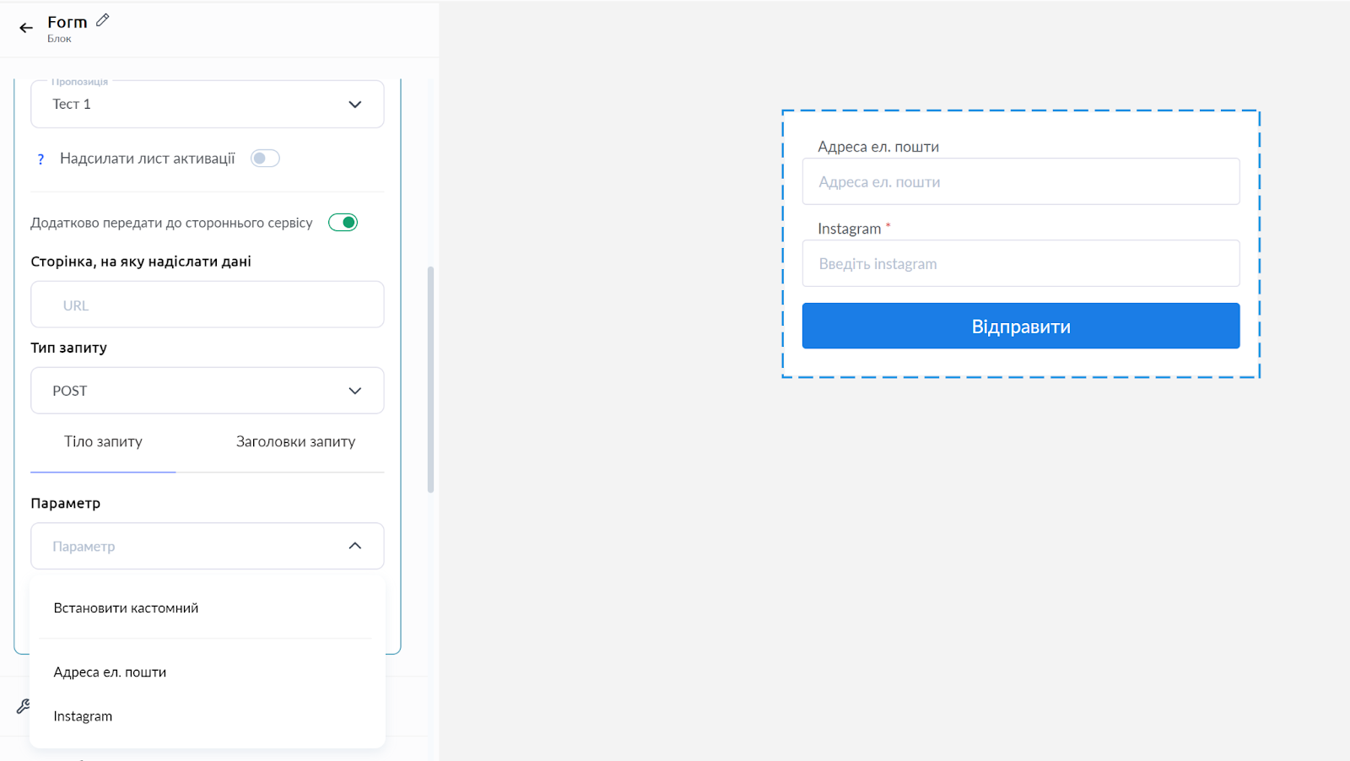The image size is (1350, 761).
Task: Select 'Адреса ел. пошти' parameter option
Action: 110,672
